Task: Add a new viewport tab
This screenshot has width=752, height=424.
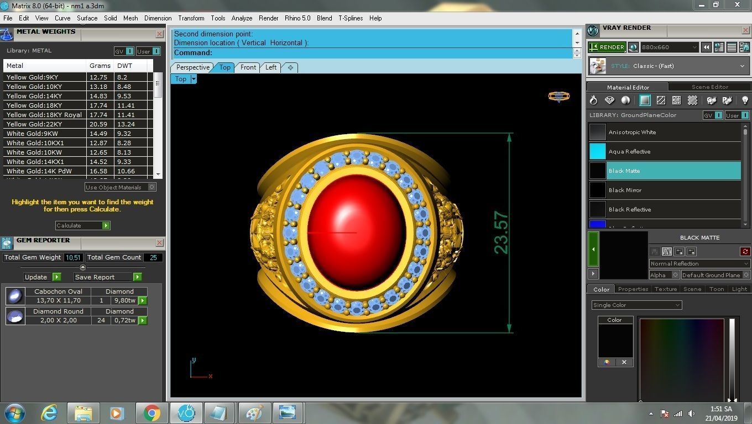Action: pos(290,67)
